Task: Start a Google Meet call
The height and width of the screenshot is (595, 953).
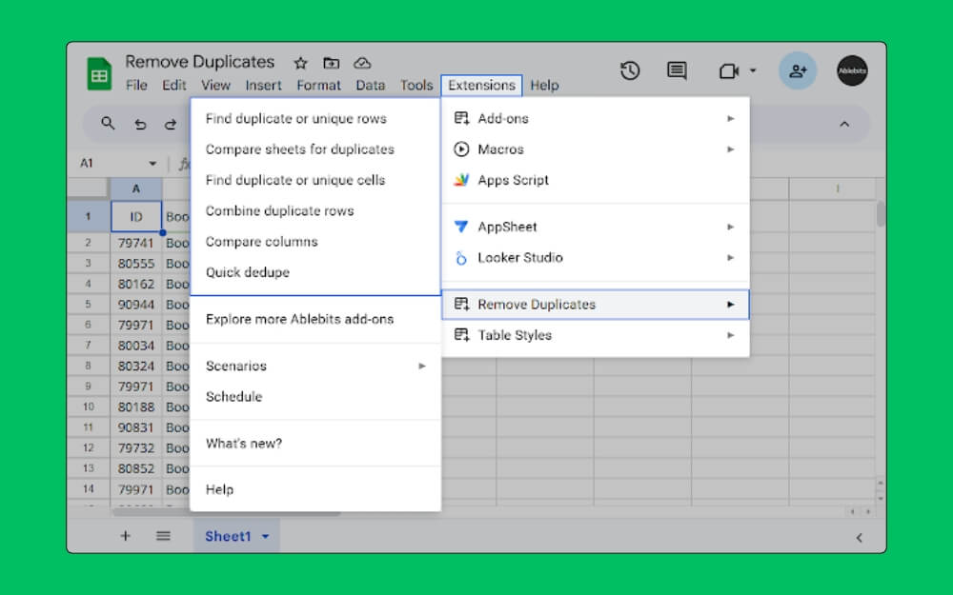Action: (x=729, y=70)
